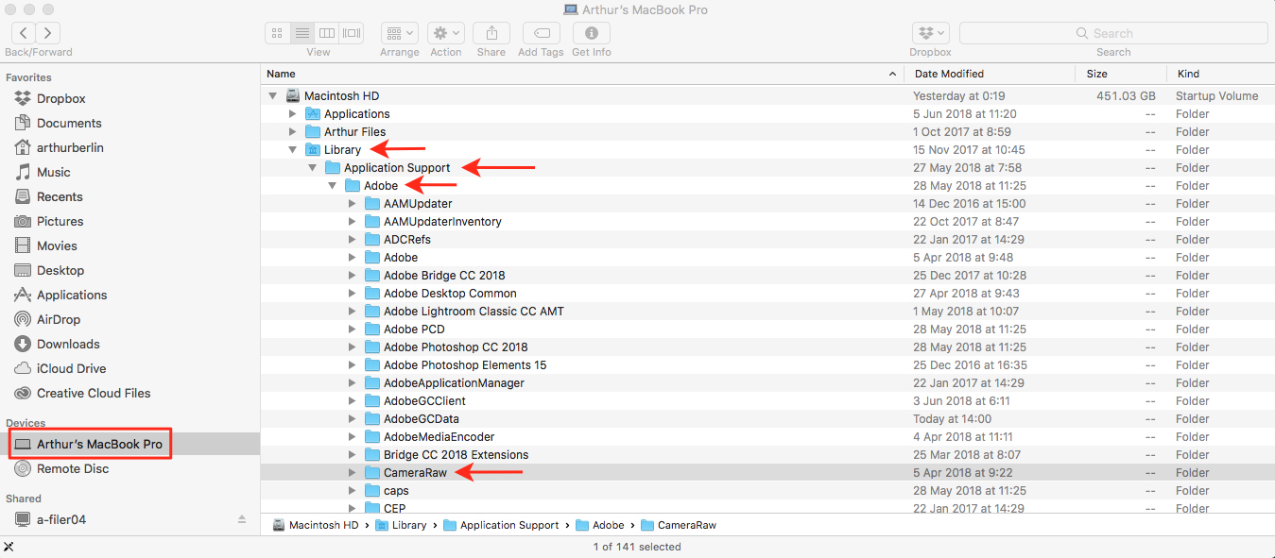Expand the CameraRaw folder triangle

[352, 472]
